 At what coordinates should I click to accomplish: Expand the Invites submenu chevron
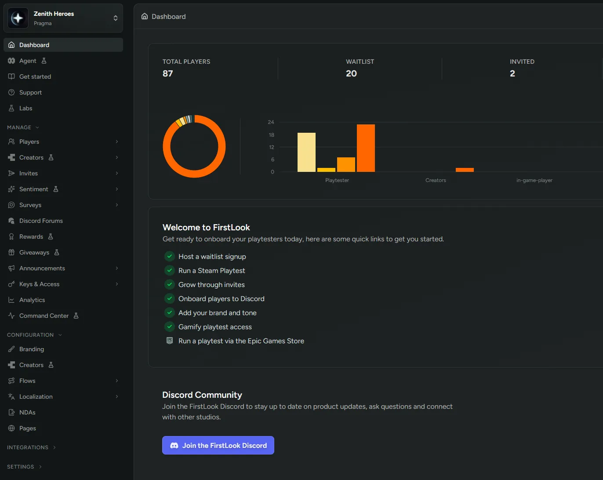(x=117, y=173)
